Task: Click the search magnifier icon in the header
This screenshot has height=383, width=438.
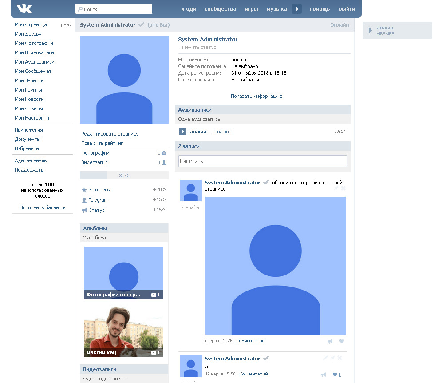Action: click(x=80, y=9)
